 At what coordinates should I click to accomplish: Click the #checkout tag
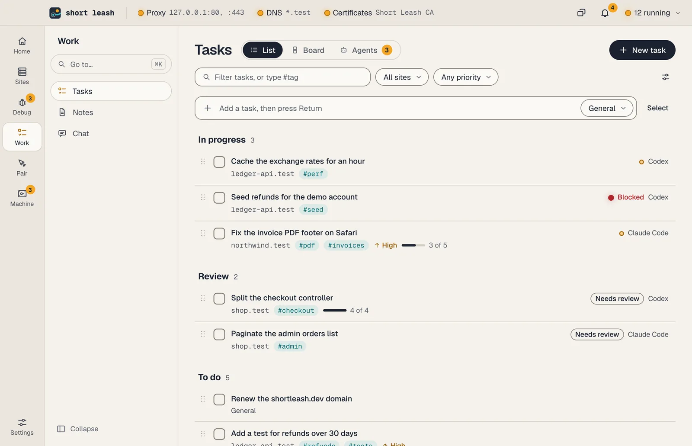[x=296, y=311]
